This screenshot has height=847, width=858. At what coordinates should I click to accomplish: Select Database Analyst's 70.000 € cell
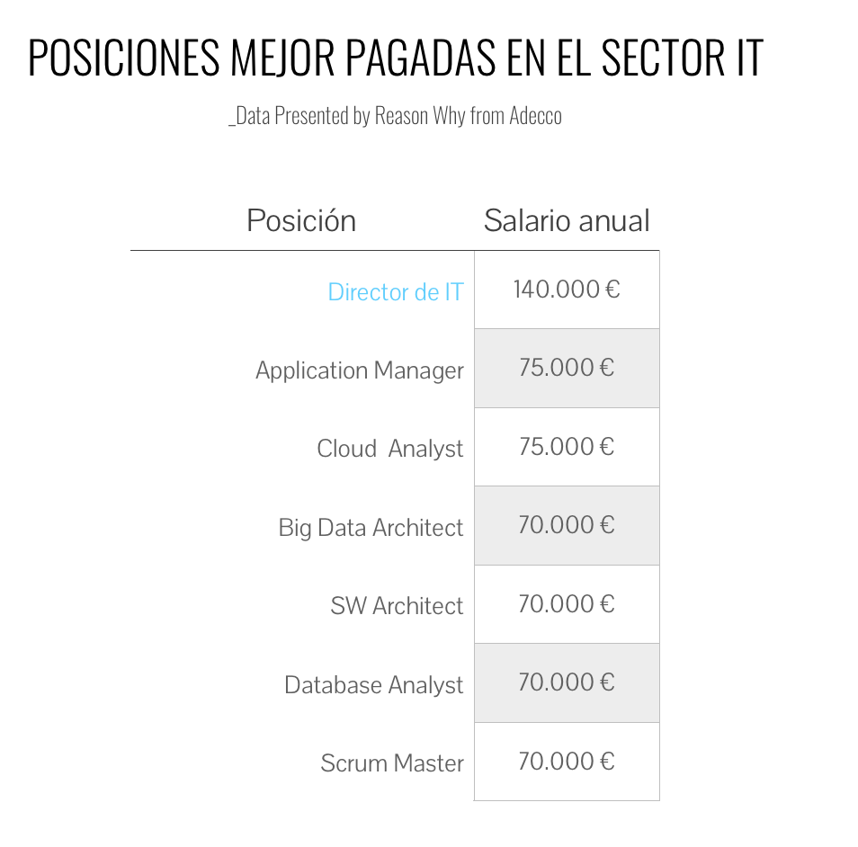click(567, 682)
